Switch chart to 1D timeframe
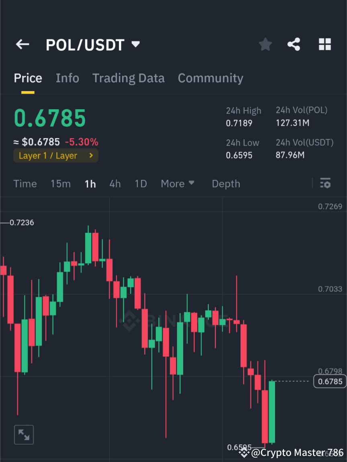Screen dimensions: 347x462 [x=141, y=183]
